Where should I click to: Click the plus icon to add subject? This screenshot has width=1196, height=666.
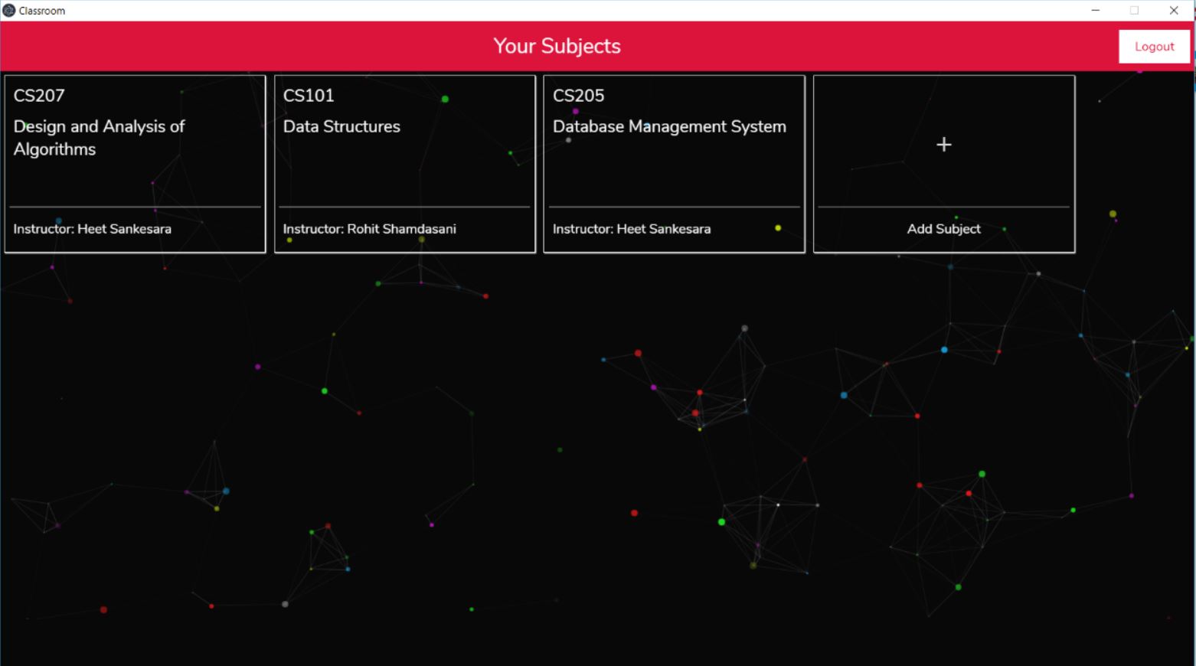click(943, 145)
